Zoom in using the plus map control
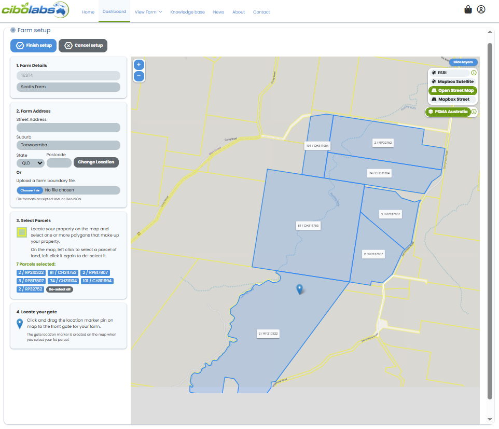Viewport: 499px width, 429px height. (138, 64)
